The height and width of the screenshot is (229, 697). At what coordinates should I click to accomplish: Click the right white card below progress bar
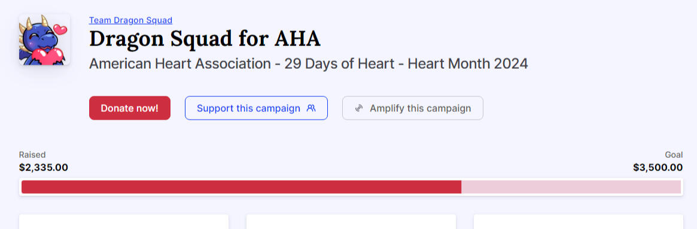(579, 222)
